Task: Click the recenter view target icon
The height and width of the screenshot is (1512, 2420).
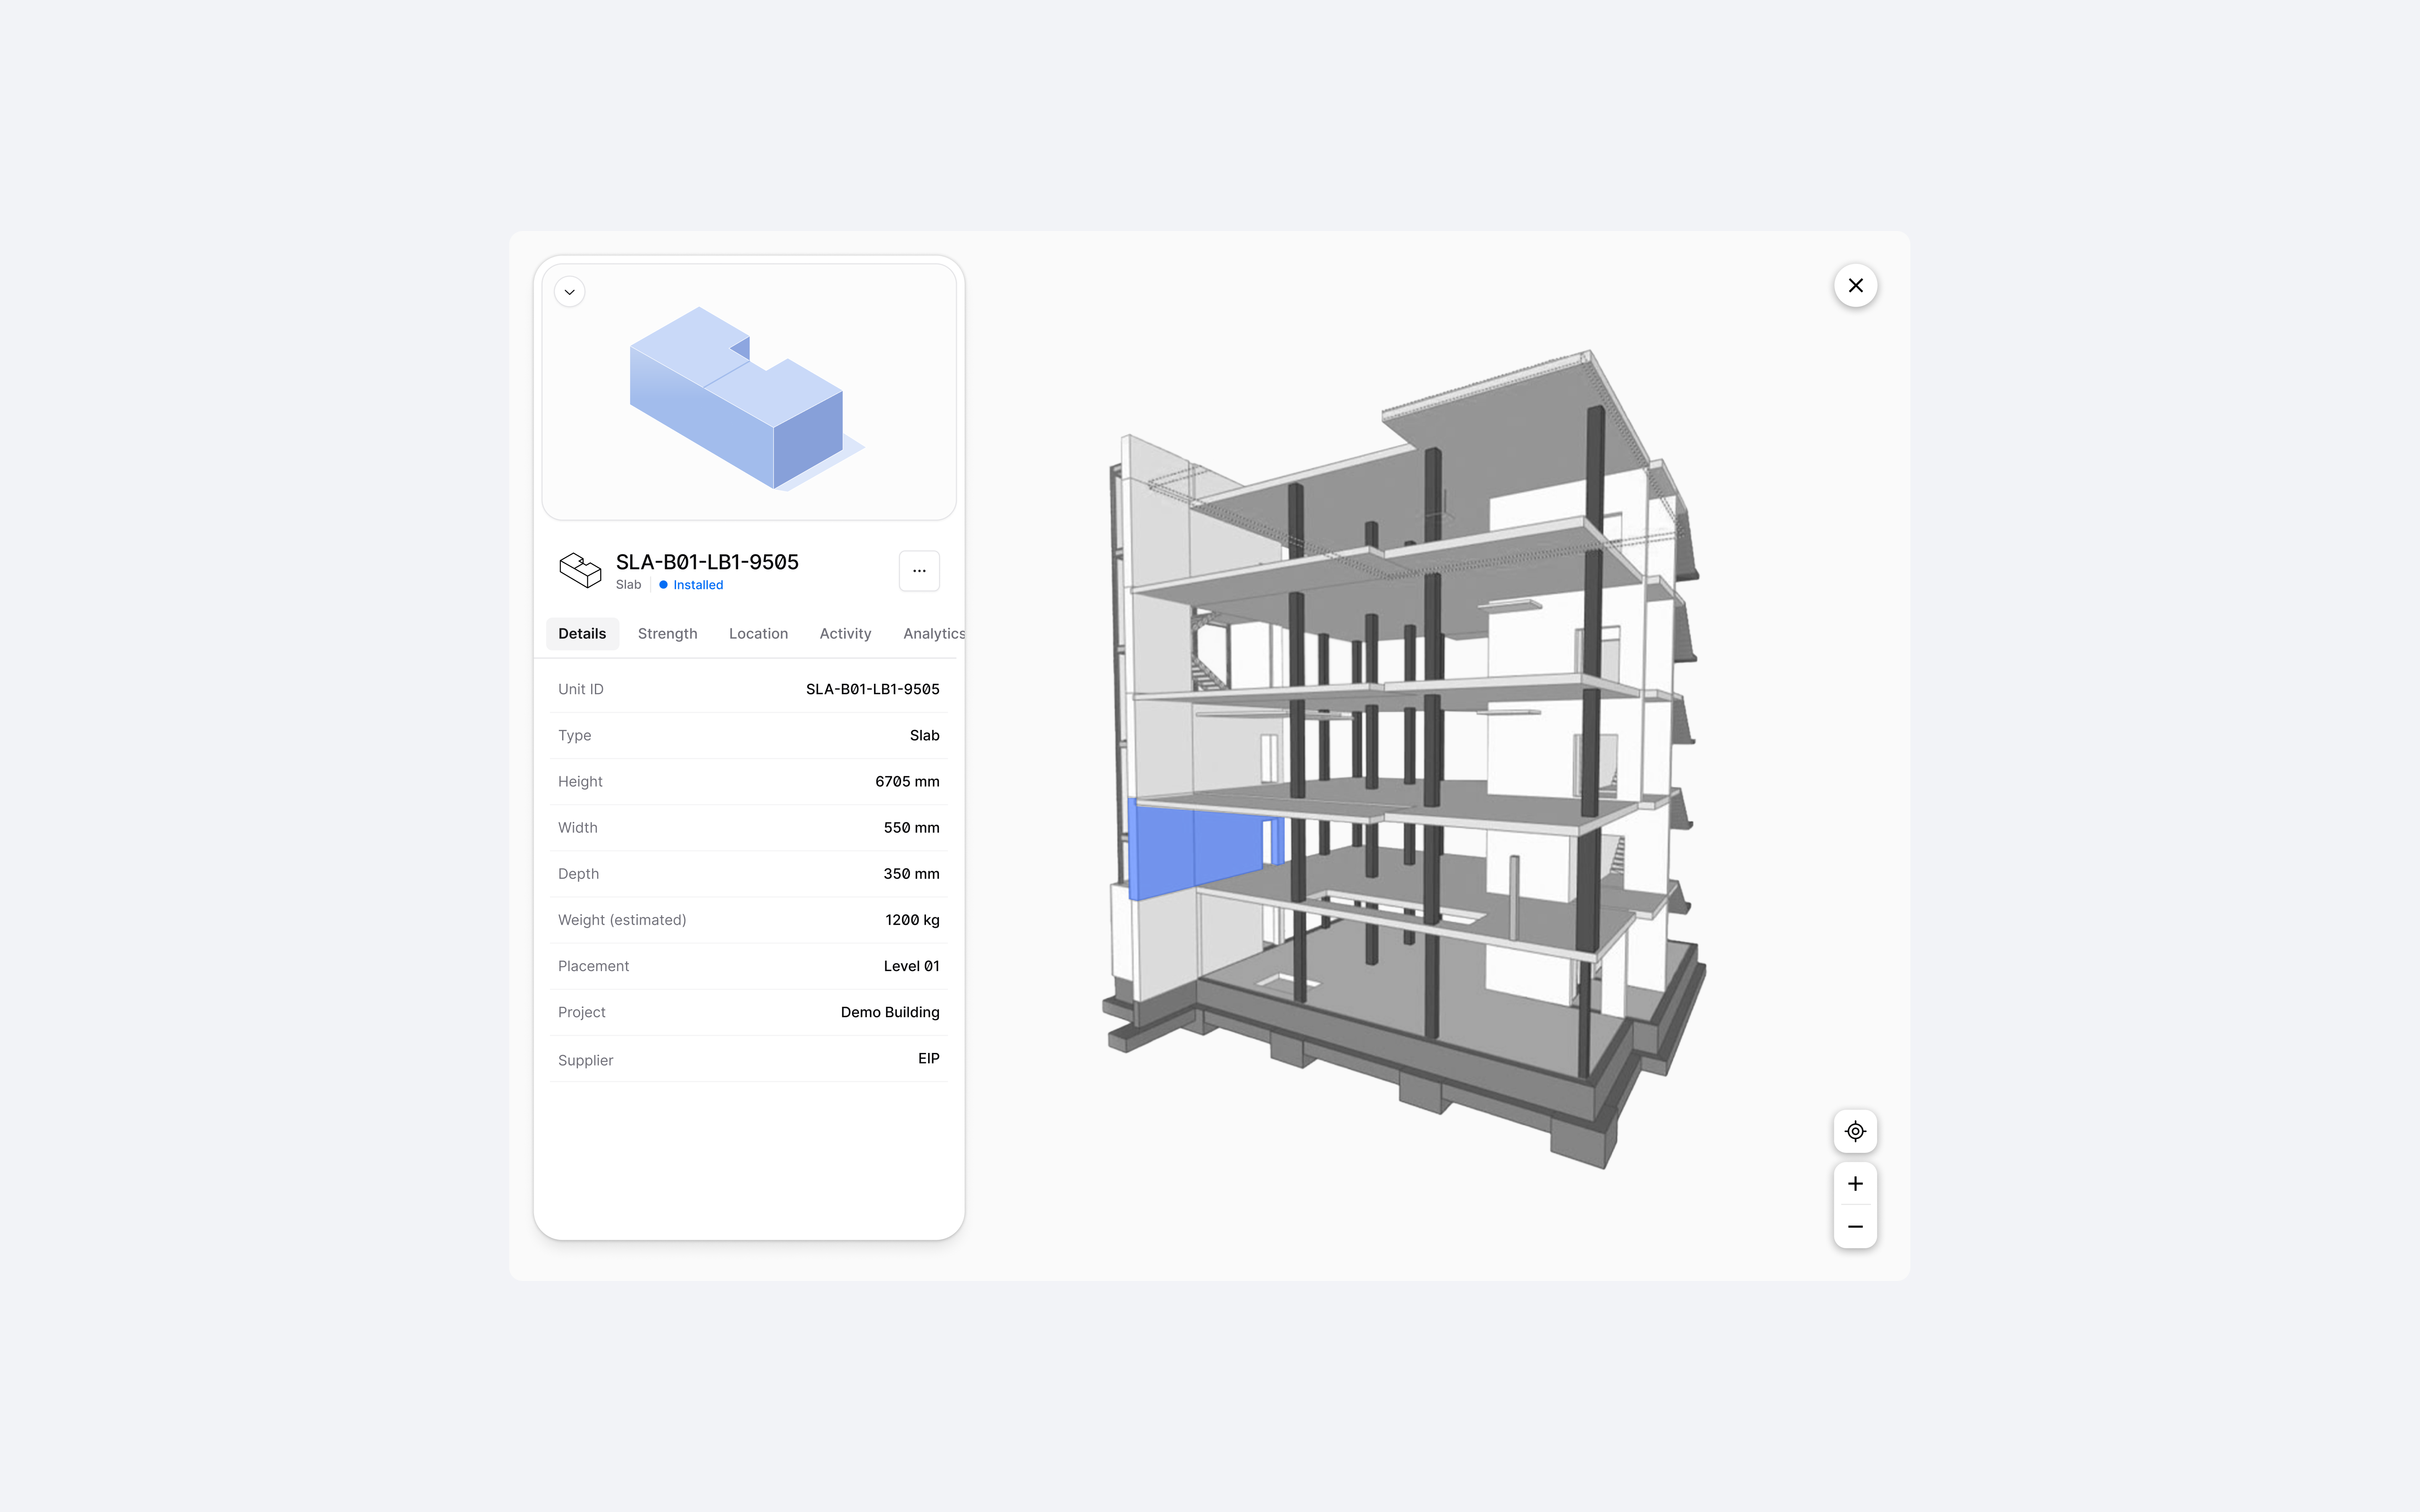Action: tap(1855, 1131)
